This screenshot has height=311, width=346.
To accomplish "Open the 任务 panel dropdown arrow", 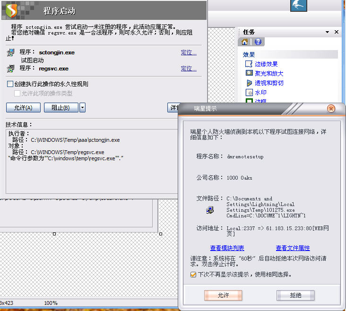I will pos(327,32).
